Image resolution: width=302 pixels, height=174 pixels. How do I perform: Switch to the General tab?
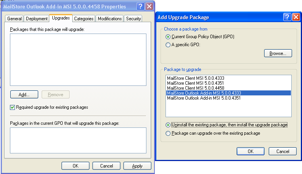15,19
